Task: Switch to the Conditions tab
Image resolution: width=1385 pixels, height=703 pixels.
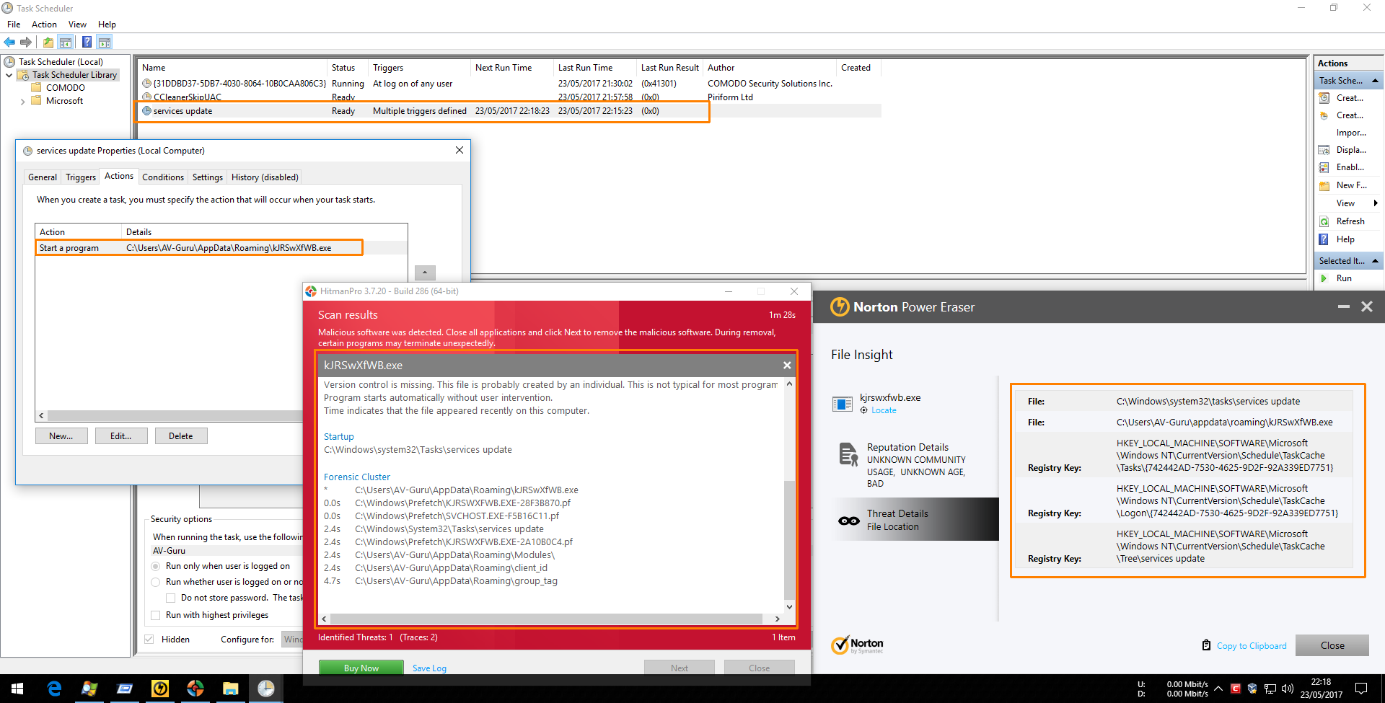Action: pos(163,177)
